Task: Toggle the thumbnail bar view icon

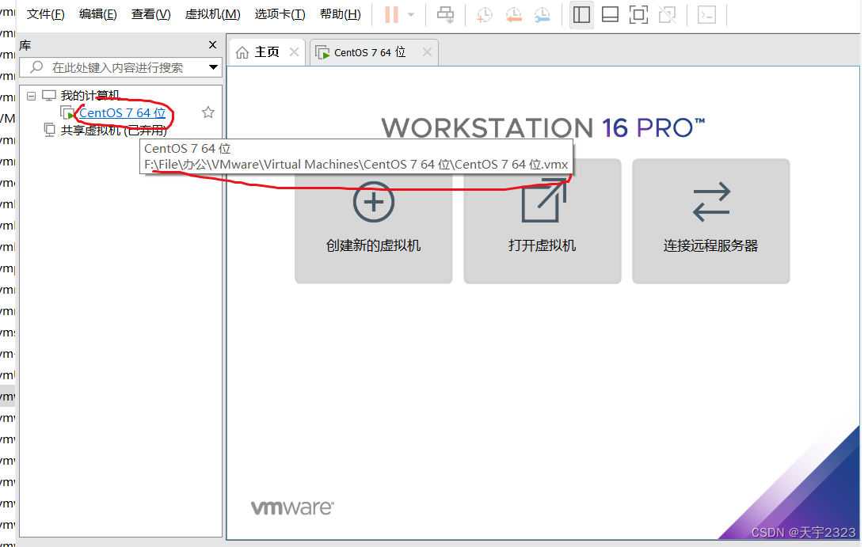Action: point(610,15)
